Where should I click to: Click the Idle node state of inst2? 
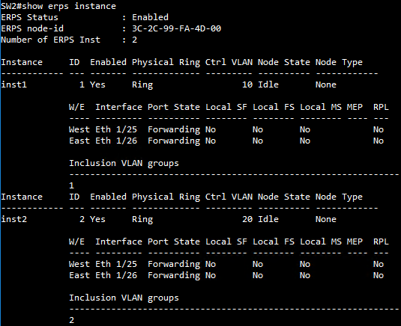click(x=268, y=219)
